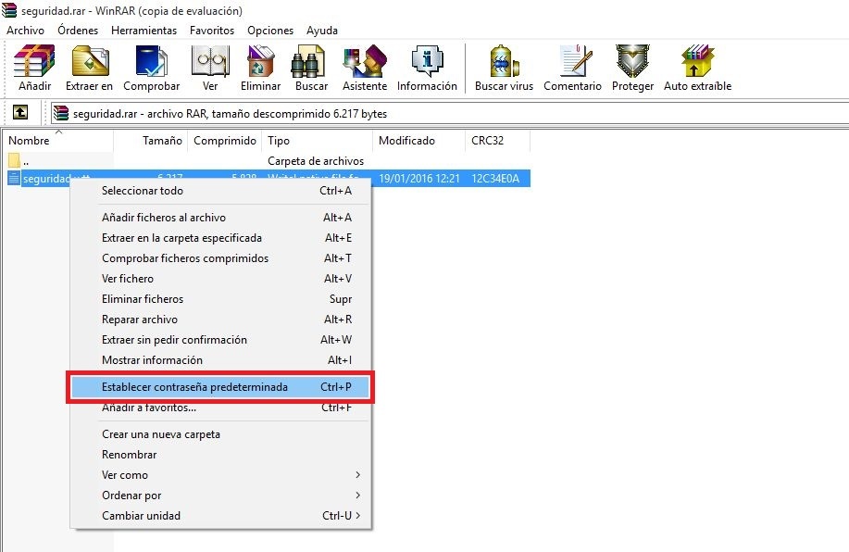This screenshot has width=849, height=552.
Task: Click the Extraer en toolbar icon
Action: tap(90, 61)
